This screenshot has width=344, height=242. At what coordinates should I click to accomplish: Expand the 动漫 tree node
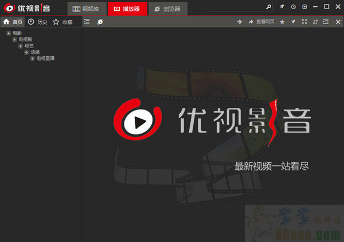click(x=26, y=52)
